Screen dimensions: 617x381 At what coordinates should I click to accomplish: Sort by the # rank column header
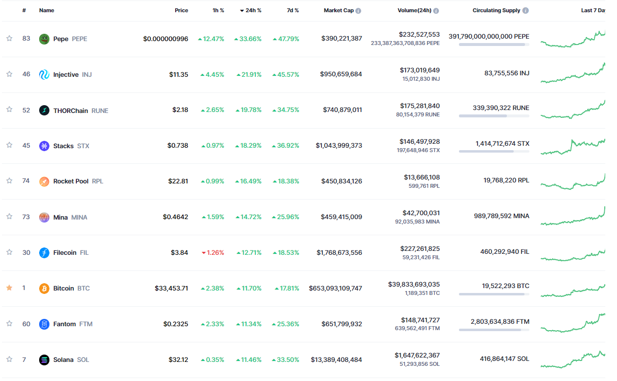(24, 10)
